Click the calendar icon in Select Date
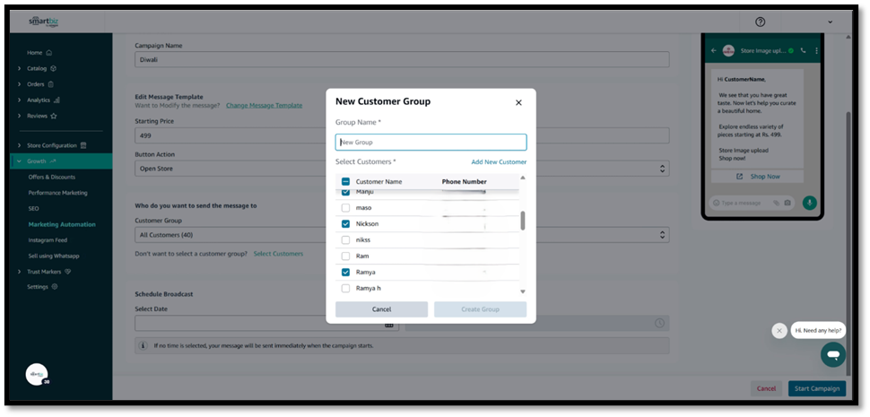This screenshot has width=870, height=417. [391, 324]
